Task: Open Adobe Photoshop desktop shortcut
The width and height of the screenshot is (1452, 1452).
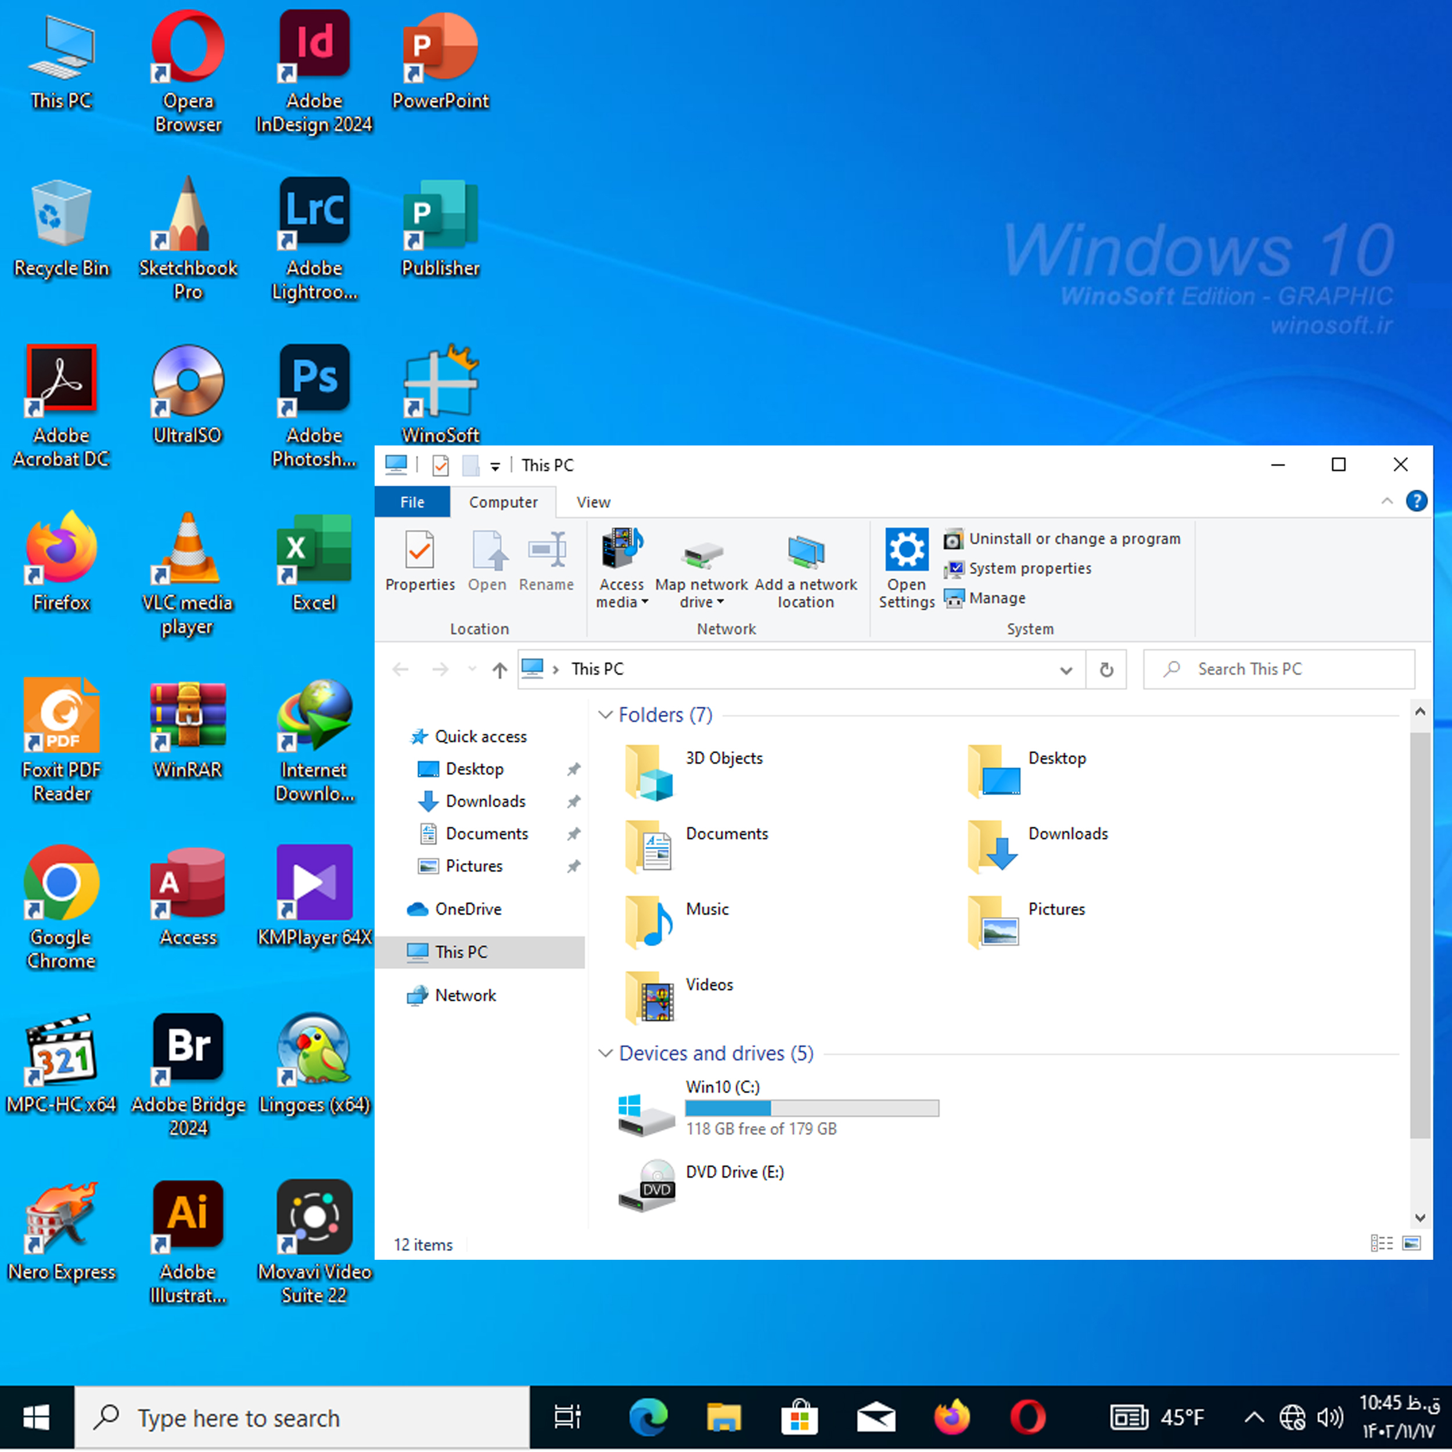Action: [314, 407]
